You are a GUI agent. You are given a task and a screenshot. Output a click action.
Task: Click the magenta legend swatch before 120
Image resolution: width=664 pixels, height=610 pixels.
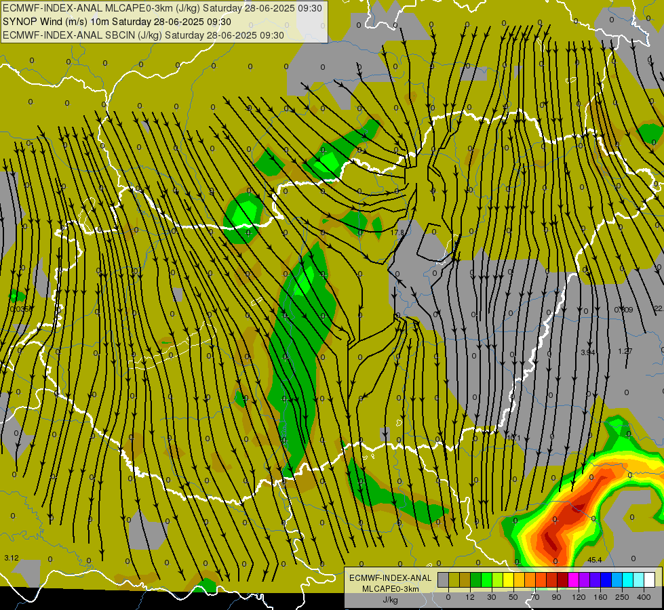click(x=573, y=580)
